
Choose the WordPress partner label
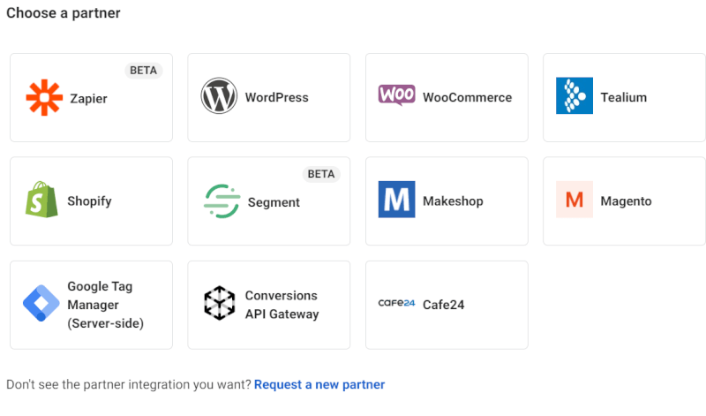[276, 97]
